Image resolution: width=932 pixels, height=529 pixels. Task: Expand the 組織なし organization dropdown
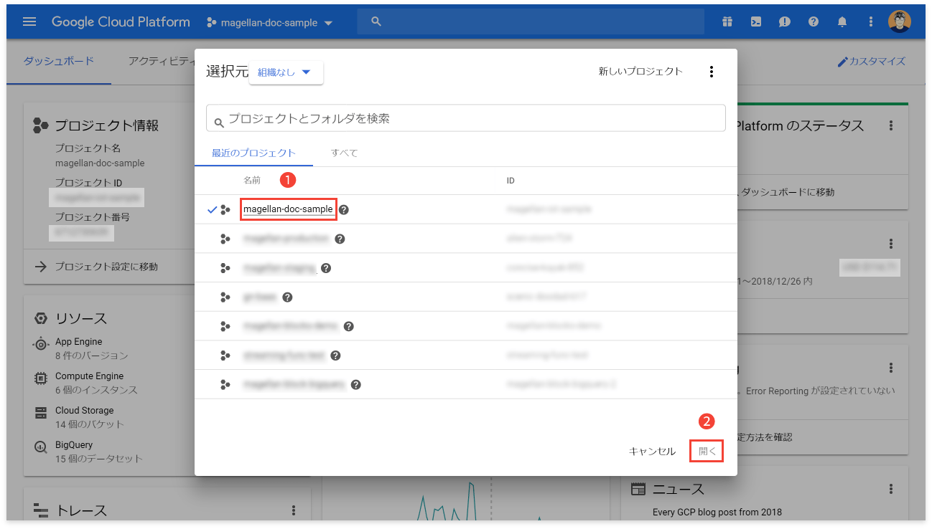tap(286, 72)
